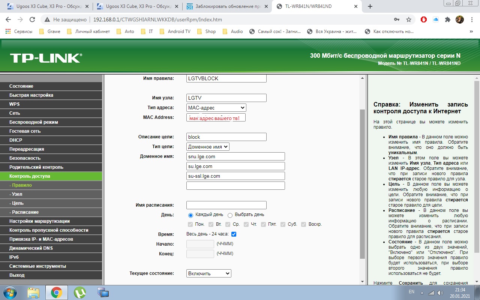Select the 'Каждый день' radio button

click(190, 215)
